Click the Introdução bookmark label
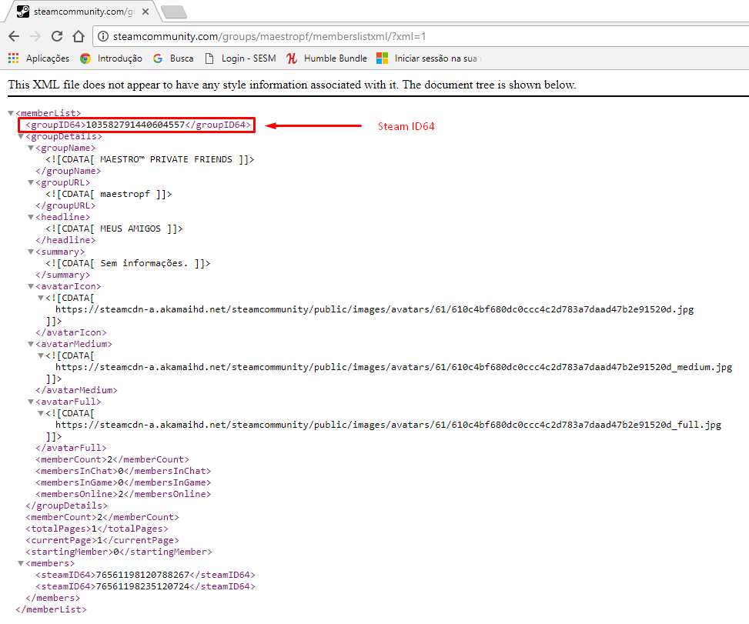Screen dimensions: 749x624 click(120, 58)
